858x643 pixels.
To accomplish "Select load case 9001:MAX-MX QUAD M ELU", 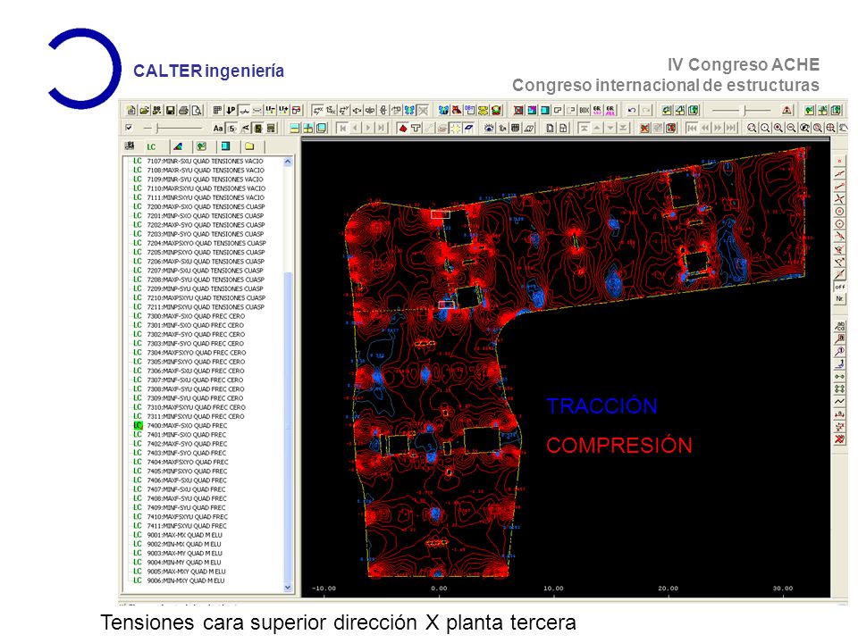I will (179, 535).
